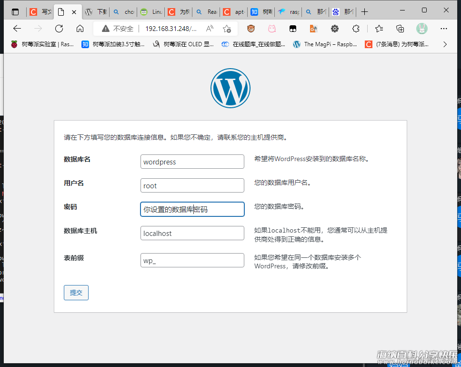Activate the Read Aloud icon
461x367 pixels.
210,29
